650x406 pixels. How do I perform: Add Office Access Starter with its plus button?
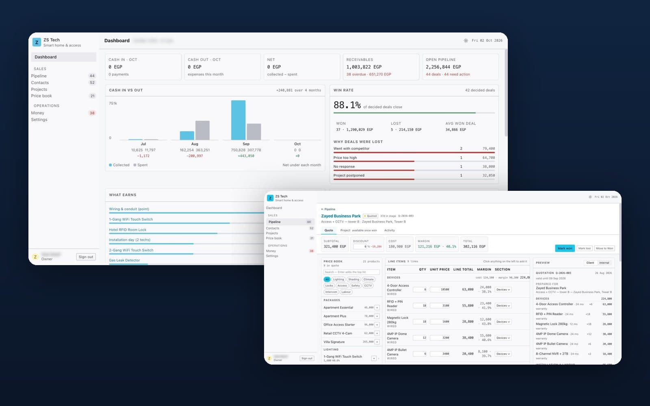tap(377, 325)
